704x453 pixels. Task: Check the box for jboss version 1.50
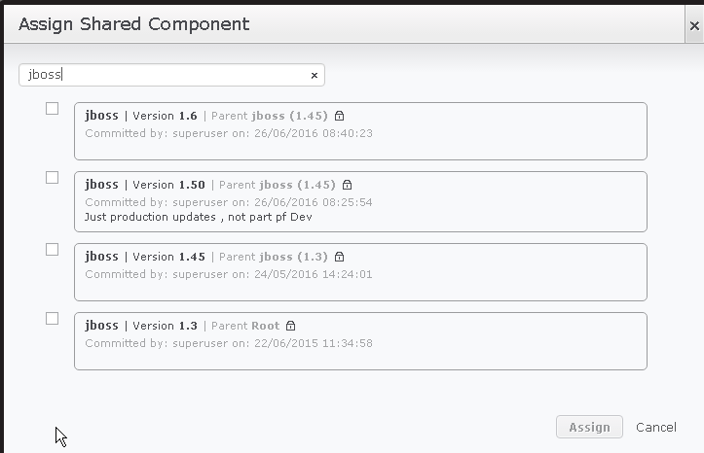tap(52, 178)
